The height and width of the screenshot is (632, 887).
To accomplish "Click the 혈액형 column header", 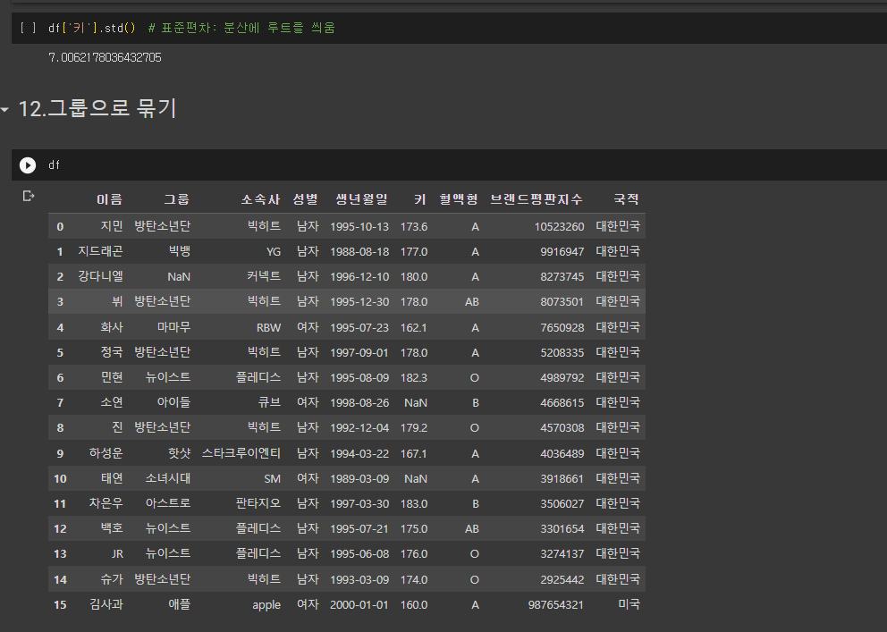I will click(x=459, y=199).
